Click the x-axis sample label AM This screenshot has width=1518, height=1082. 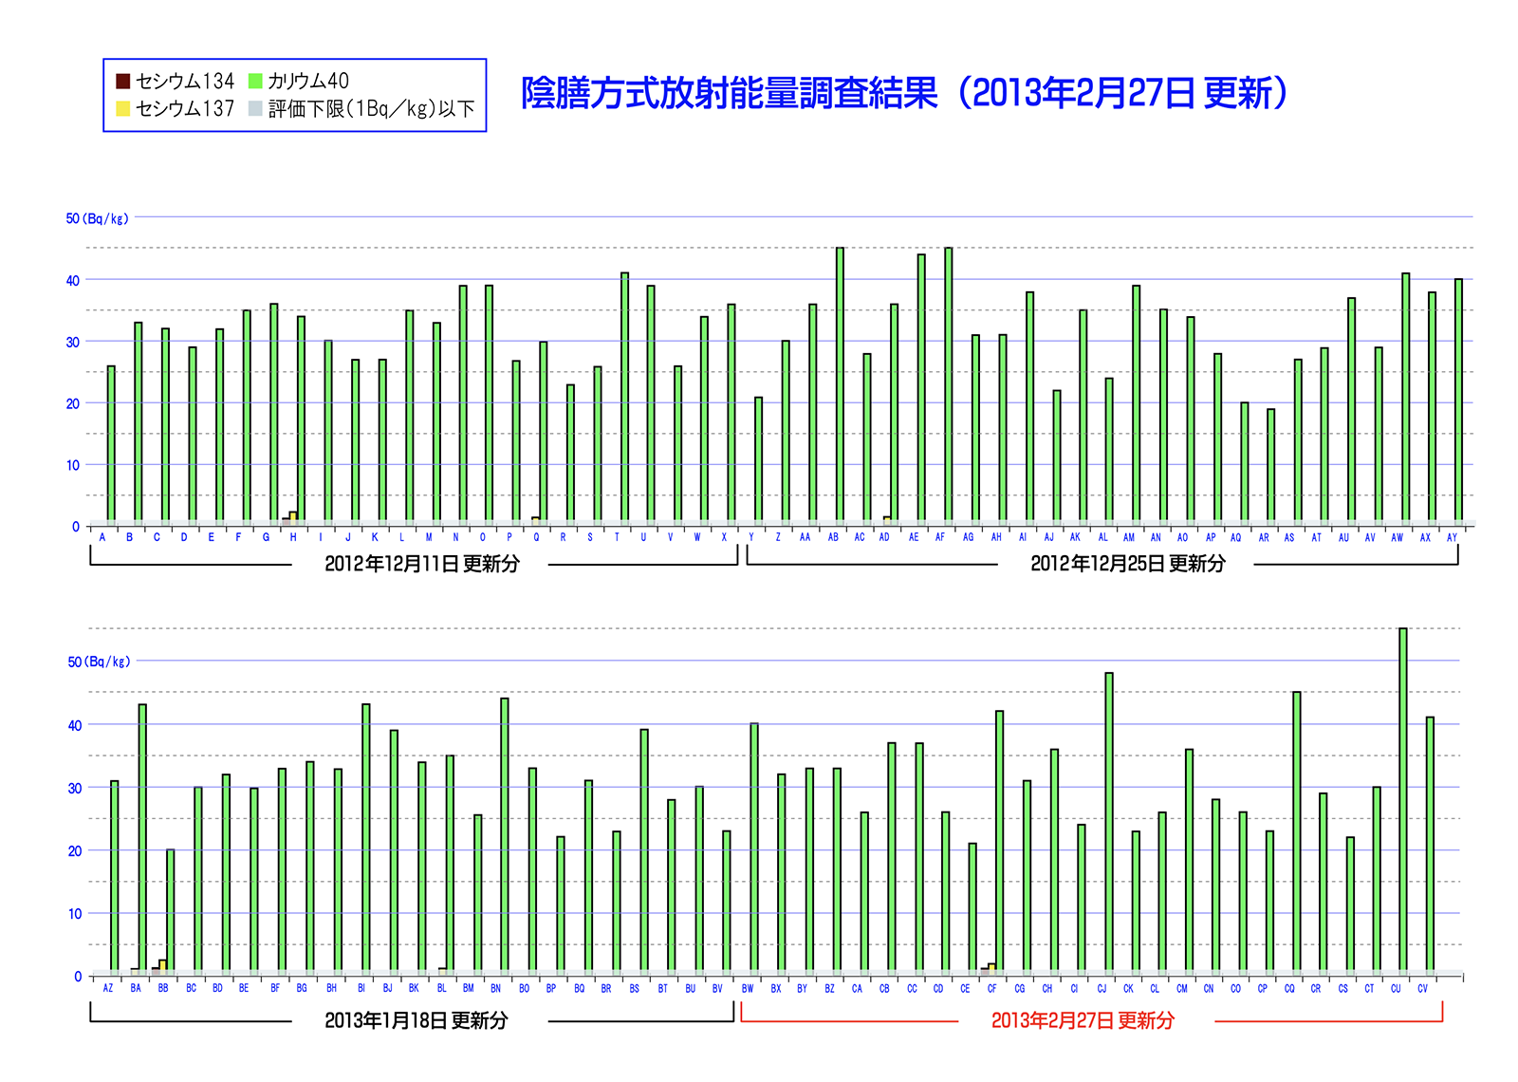coord(1129,537)
